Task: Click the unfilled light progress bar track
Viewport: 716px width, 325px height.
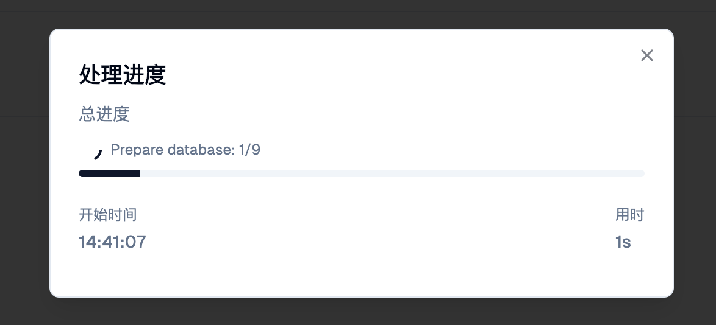Action: [x=390, y=173]
